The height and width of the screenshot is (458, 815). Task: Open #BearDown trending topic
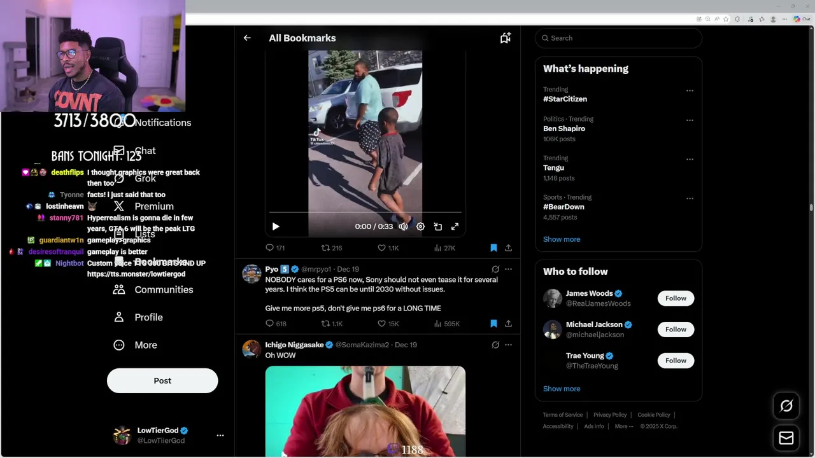(563, 207)
